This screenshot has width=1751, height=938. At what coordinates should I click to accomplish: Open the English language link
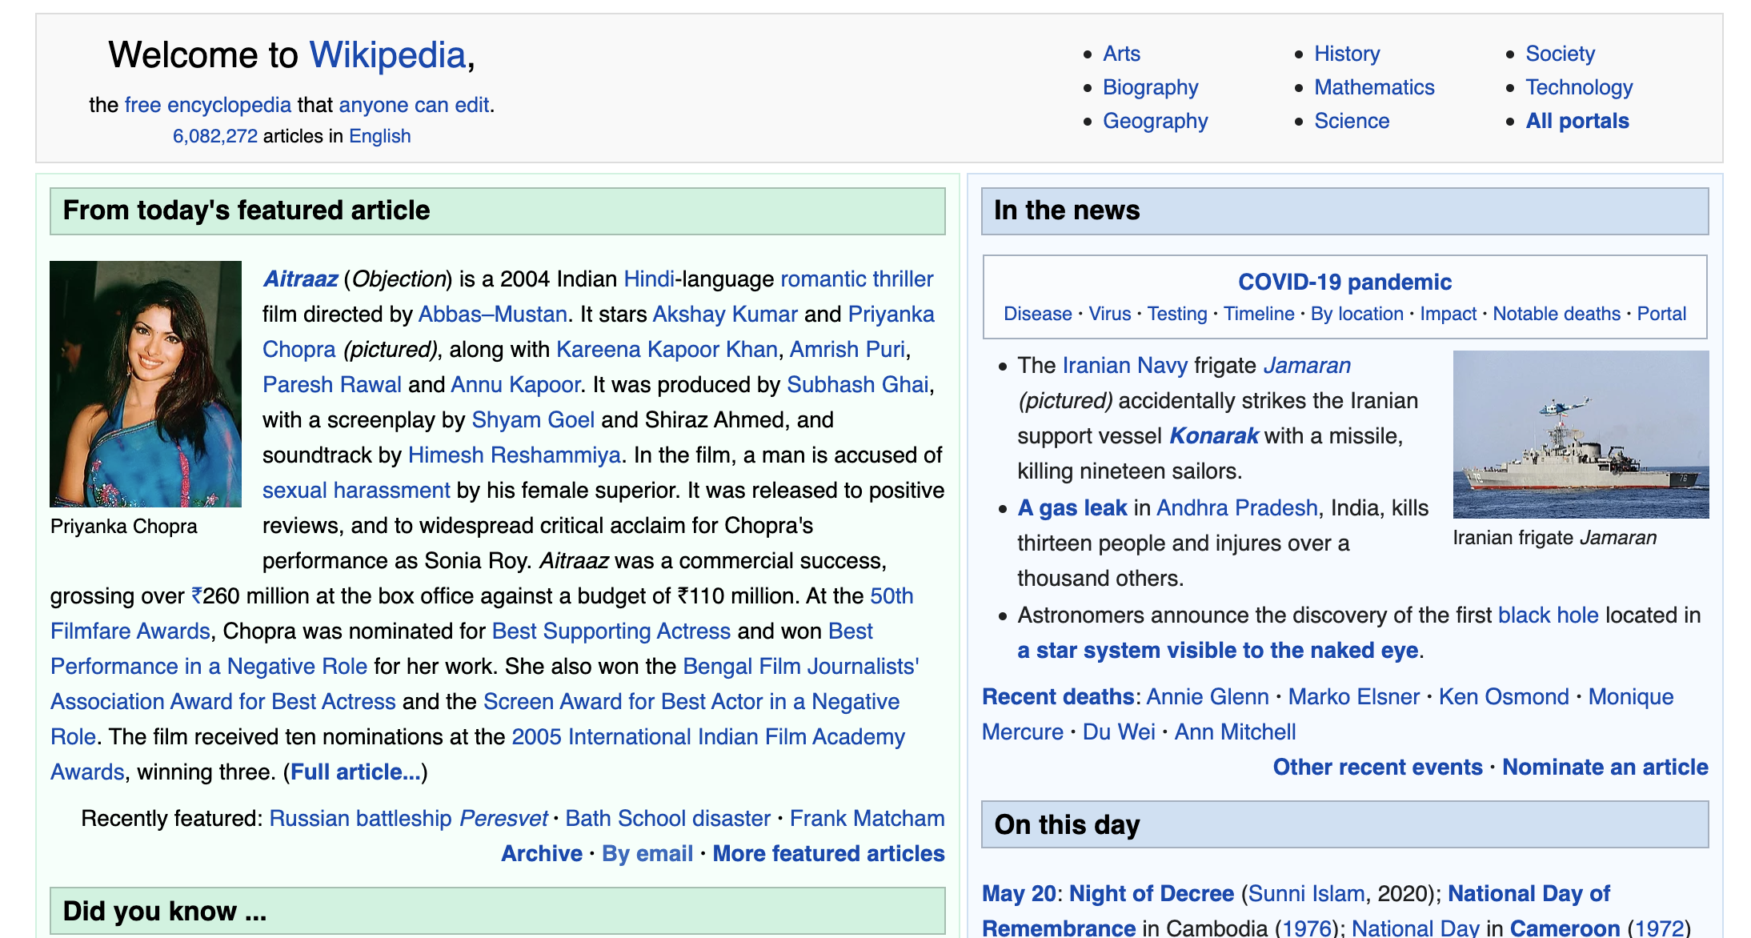[379, 136]
